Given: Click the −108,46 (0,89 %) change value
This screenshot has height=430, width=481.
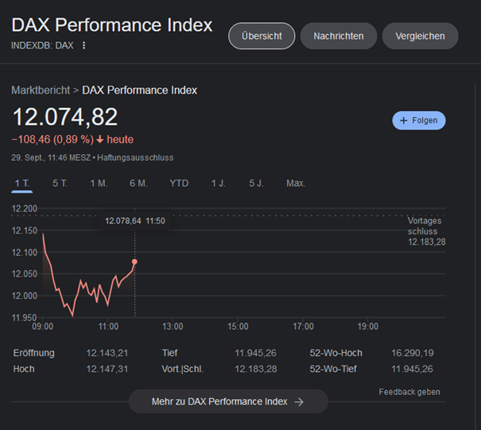Looking at the screenshot, I should [52, 140].
